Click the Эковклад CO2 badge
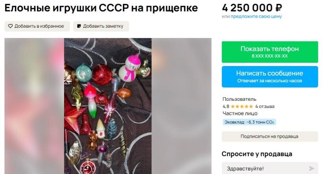323x174 pixels. [x=249, y=122]
